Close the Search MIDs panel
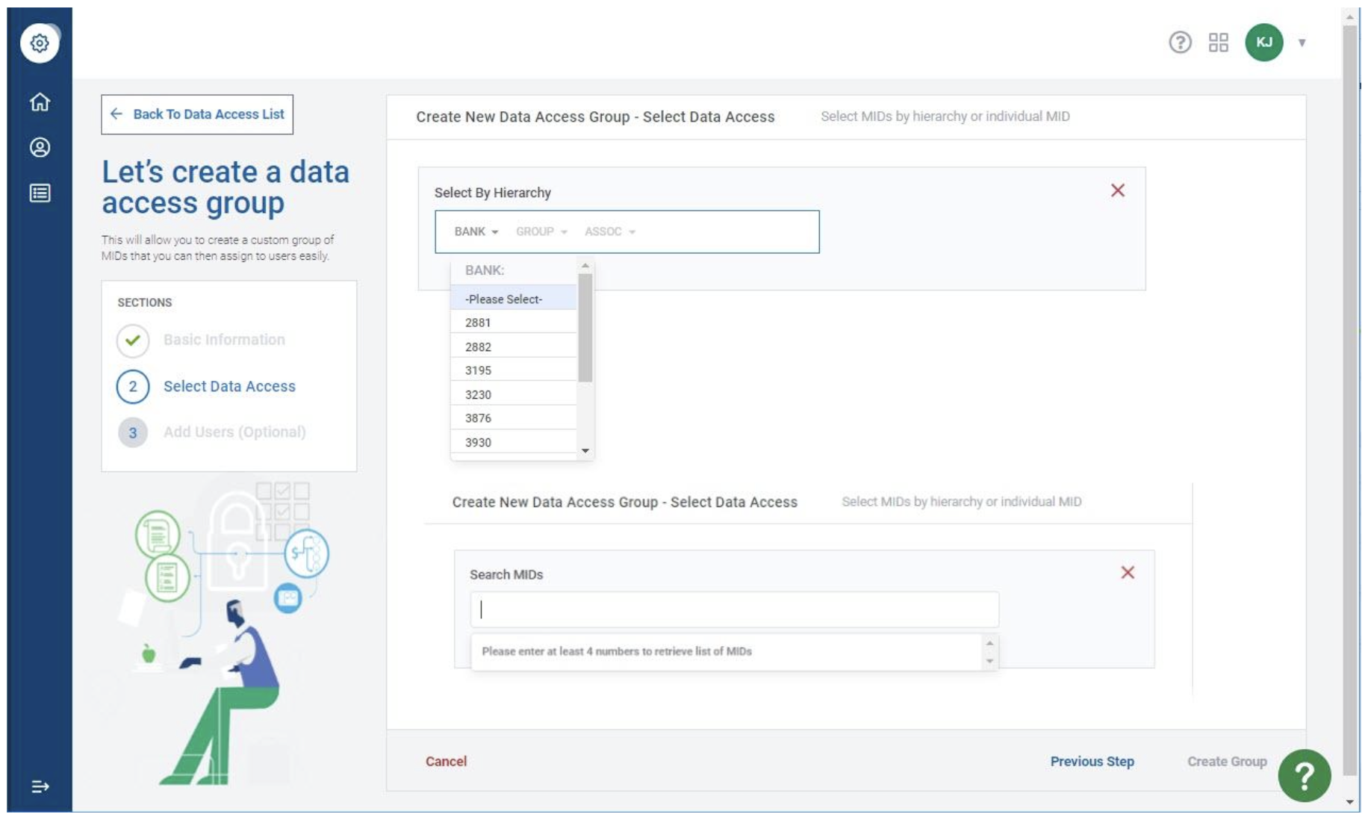The image size is (1371, 820). [1128, 573]
